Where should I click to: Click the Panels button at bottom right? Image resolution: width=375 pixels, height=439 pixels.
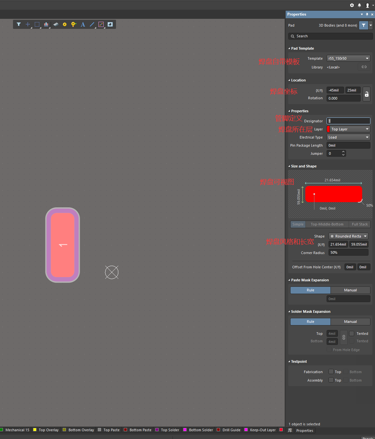(368, 438)
